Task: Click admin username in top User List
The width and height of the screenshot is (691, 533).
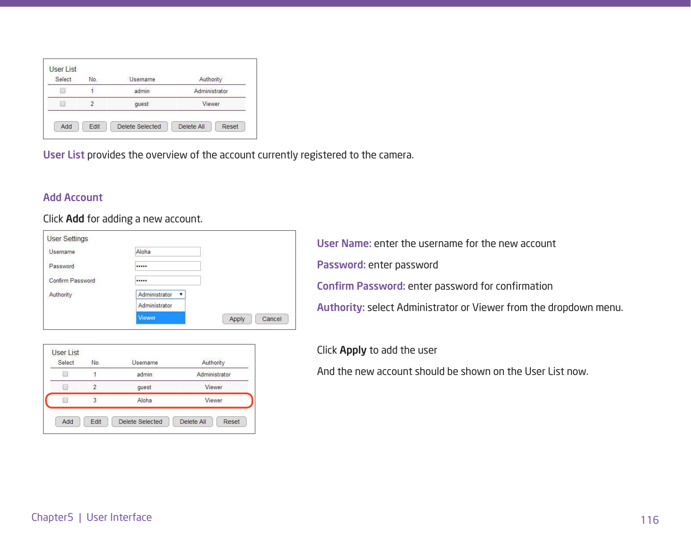Action: pos(142,91)
